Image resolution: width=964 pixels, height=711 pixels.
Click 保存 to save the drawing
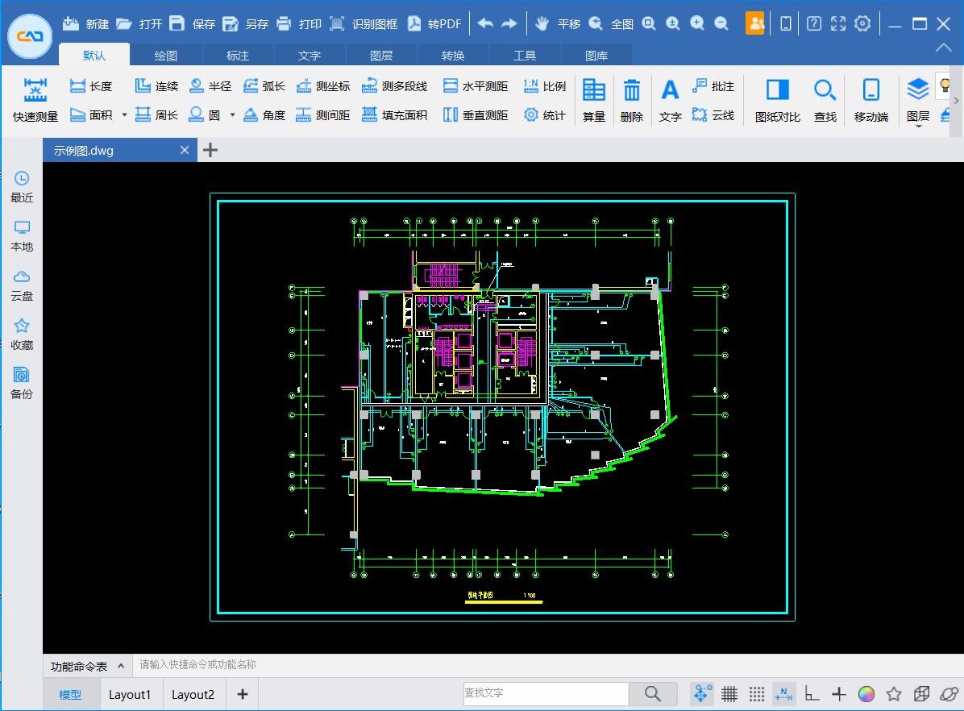point(192,24)
